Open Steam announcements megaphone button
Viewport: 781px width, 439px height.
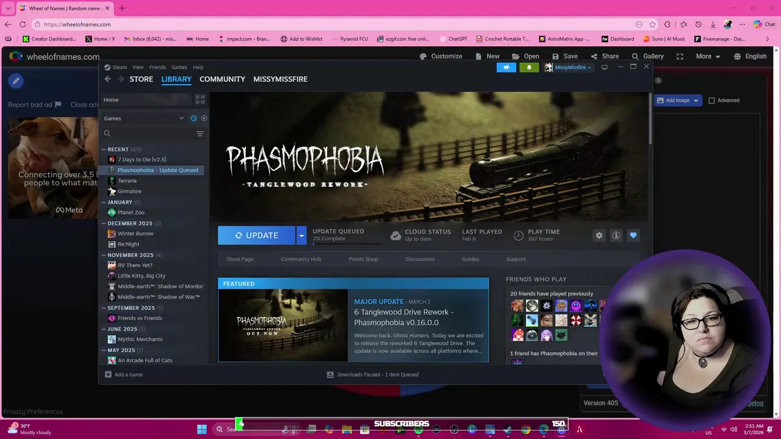click(506, 67)
